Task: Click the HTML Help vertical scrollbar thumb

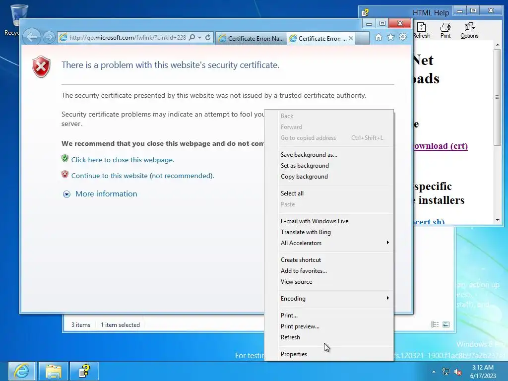Action: pos(497,97)
